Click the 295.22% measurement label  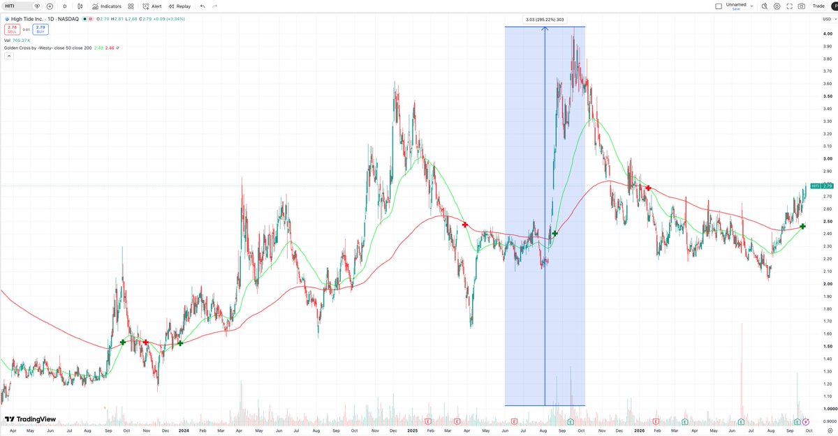tap(545, 20)
